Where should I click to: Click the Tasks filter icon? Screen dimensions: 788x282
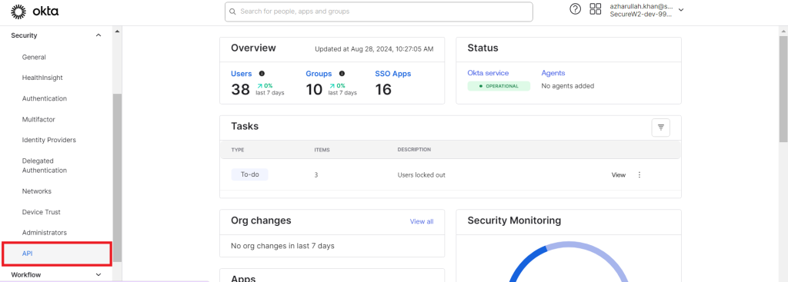coord(661,128)
